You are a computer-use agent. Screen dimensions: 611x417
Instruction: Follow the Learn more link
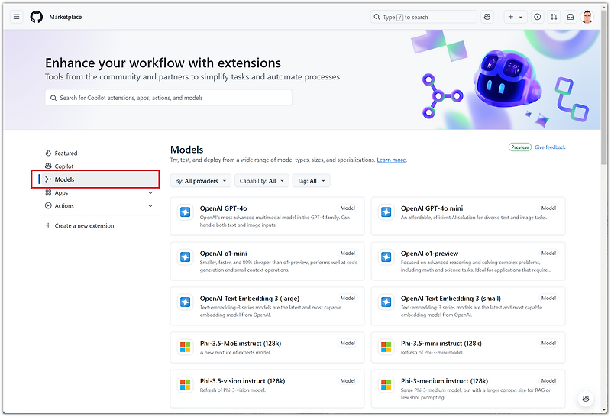coord(391,160)
